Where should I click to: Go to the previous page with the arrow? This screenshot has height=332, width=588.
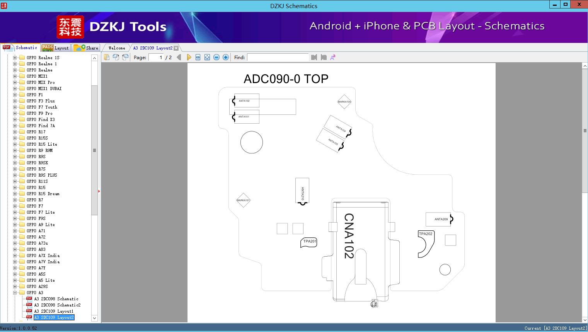point(179,57)
